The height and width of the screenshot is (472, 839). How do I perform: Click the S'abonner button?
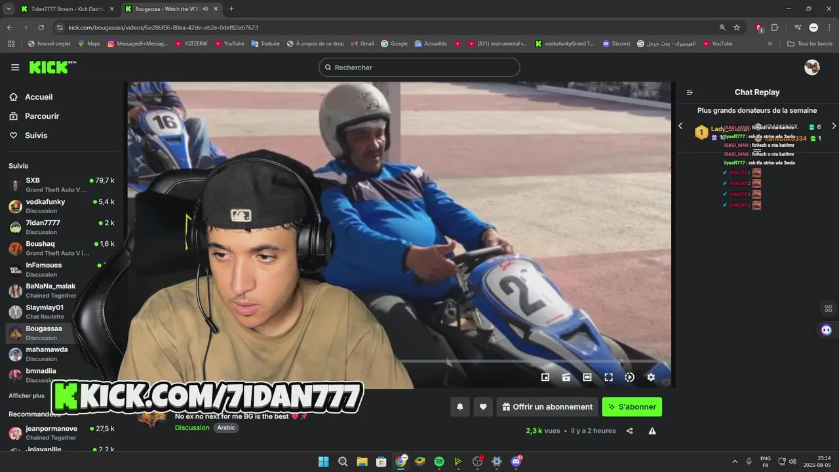(632, 407)
